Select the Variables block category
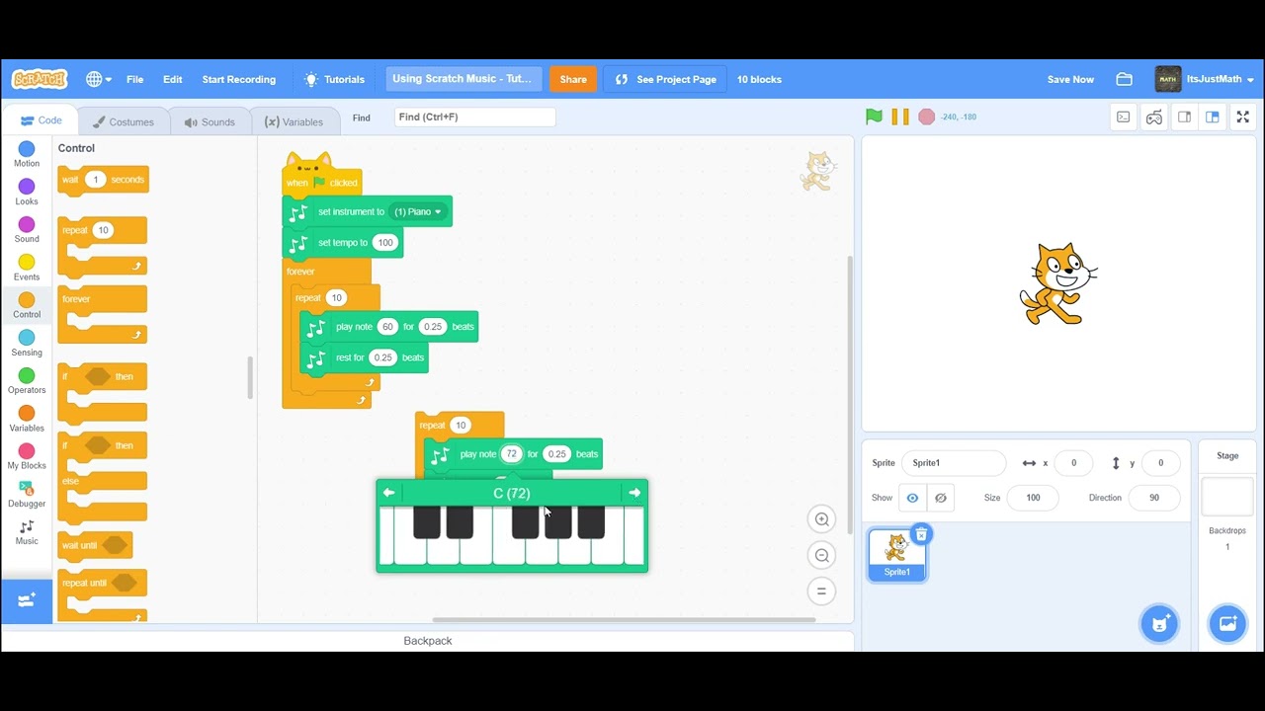The image size is (1265, 711). point(27,419)
